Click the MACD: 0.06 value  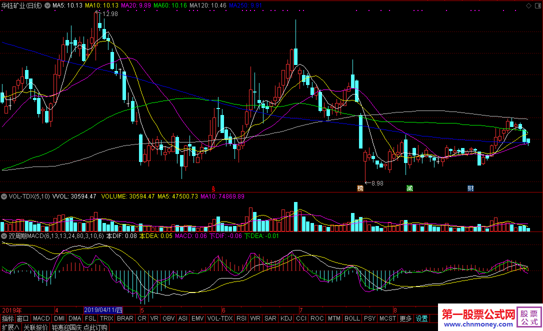[191, 236]
